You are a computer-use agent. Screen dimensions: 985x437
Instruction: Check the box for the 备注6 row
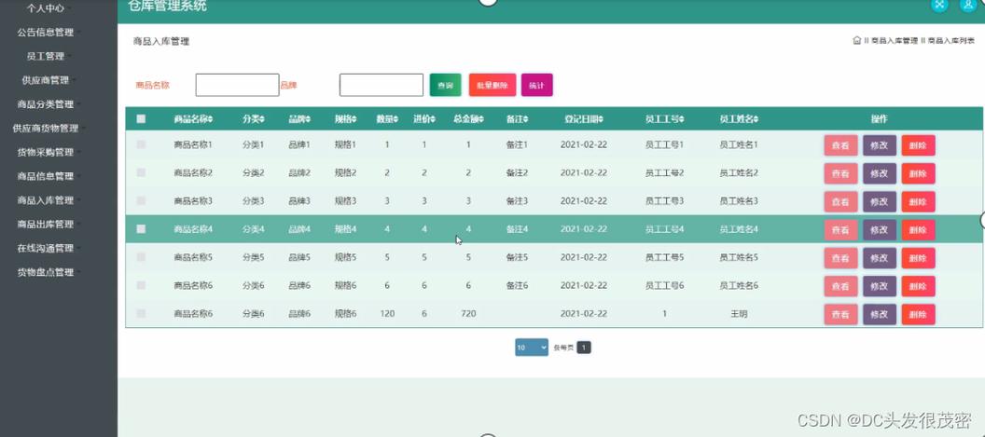[x=142, y=285]
